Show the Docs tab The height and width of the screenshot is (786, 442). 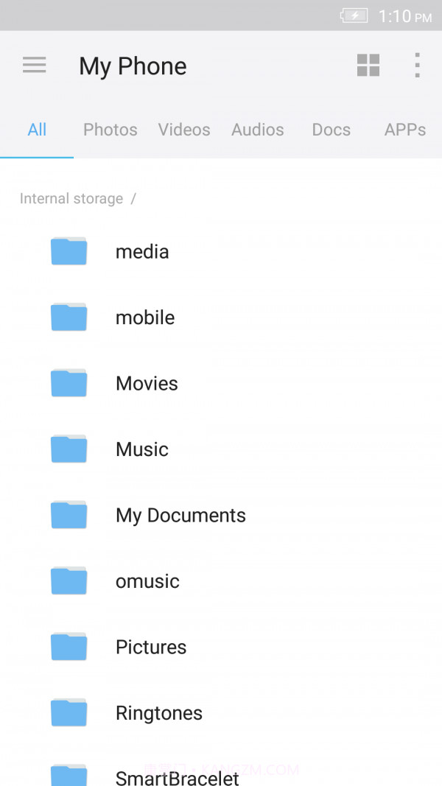331,130
